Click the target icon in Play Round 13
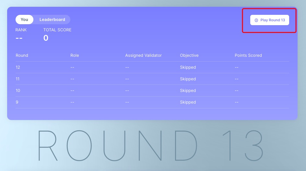This screenshot has width=306, height=171. coord(256,20)
